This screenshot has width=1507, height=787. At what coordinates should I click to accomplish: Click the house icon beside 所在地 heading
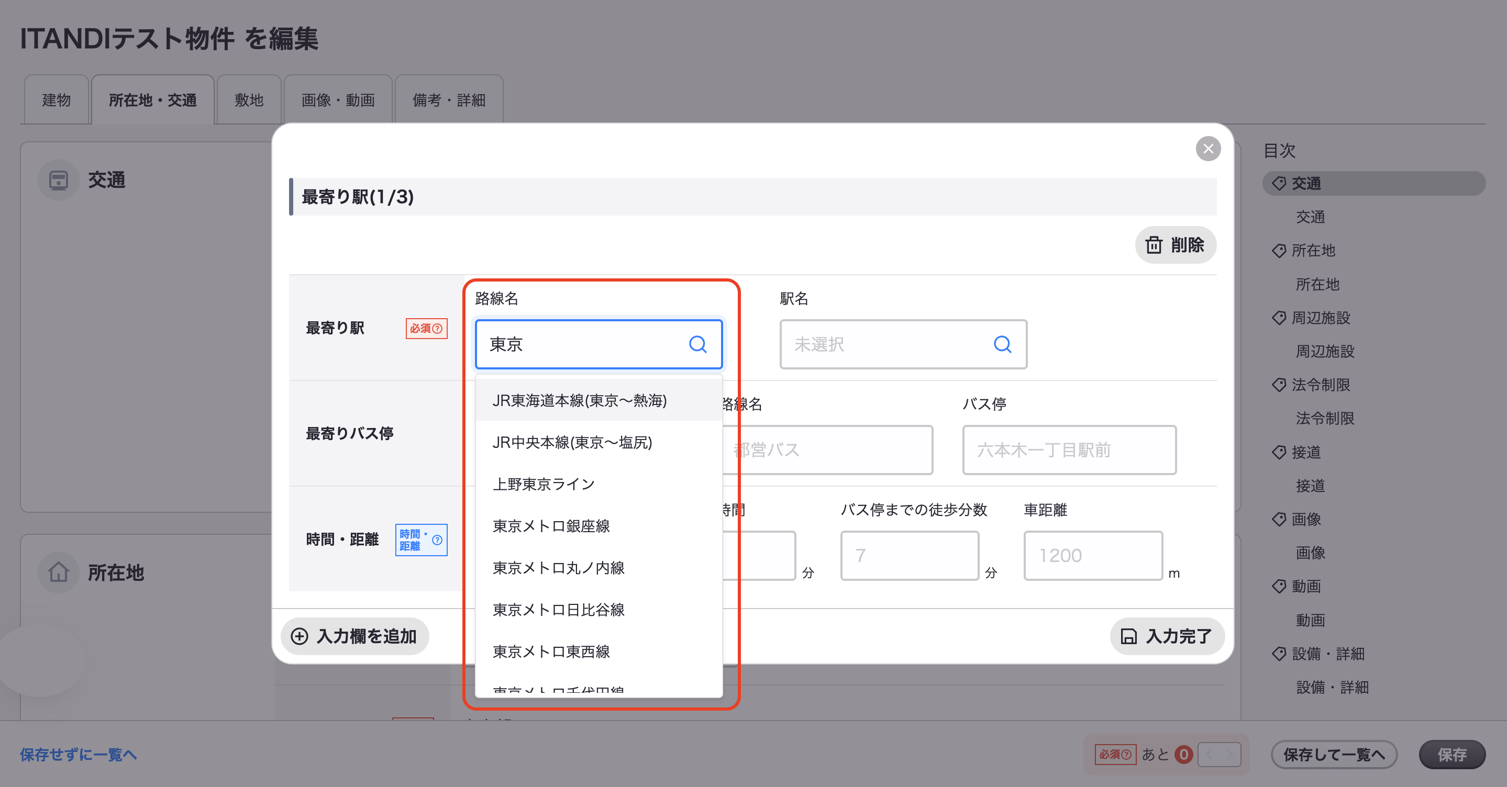click(59, 572)
